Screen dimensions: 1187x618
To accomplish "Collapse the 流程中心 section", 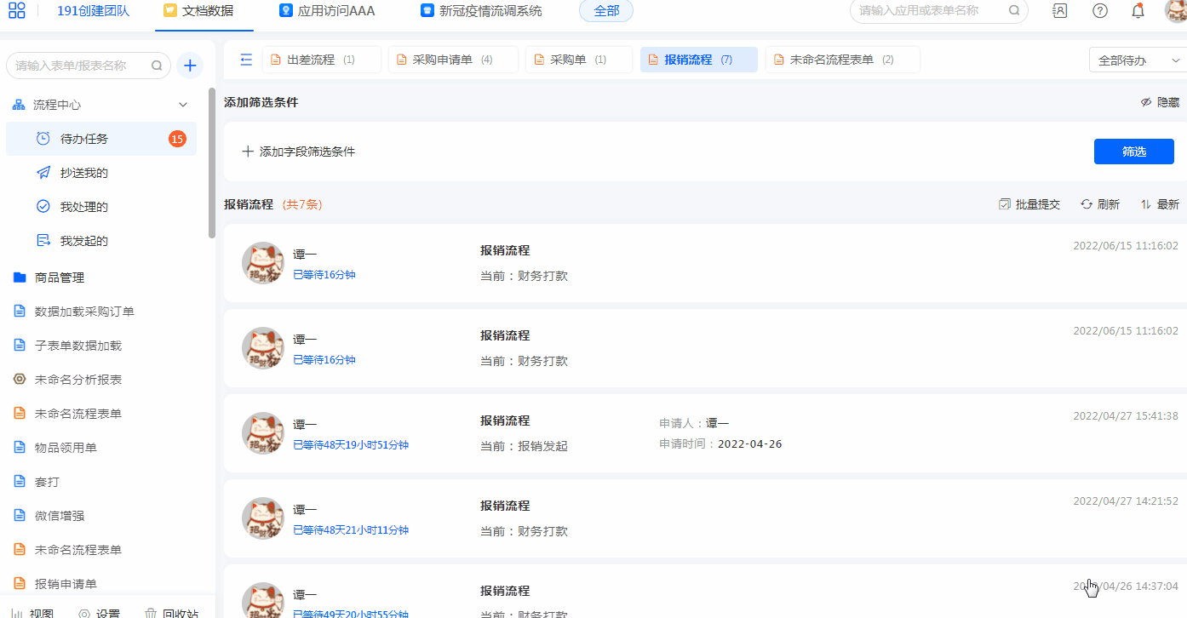I will (182, 105).
